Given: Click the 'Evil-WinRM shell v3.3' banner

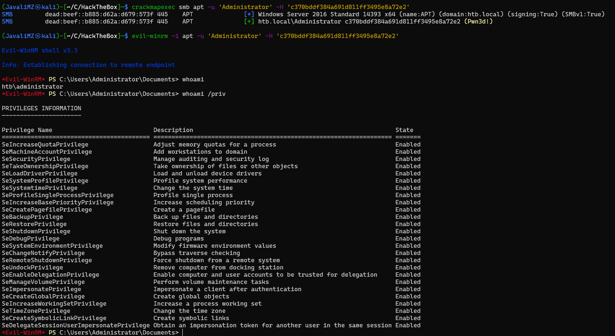Looking at the screenshot, I should pyautogui.click(x=40, y=50).
